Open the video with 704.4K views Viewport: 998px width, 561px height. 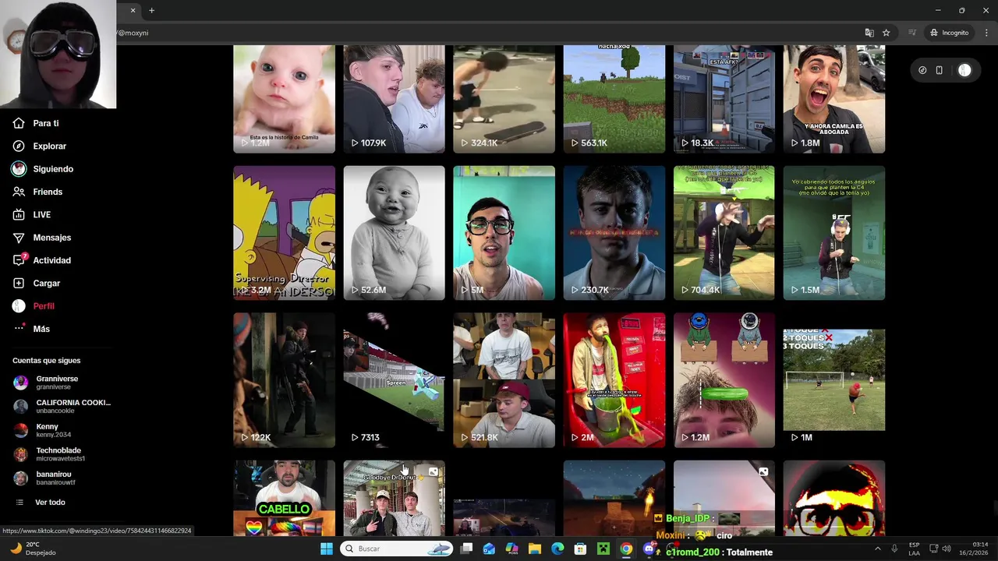click(x=724, y=233)
